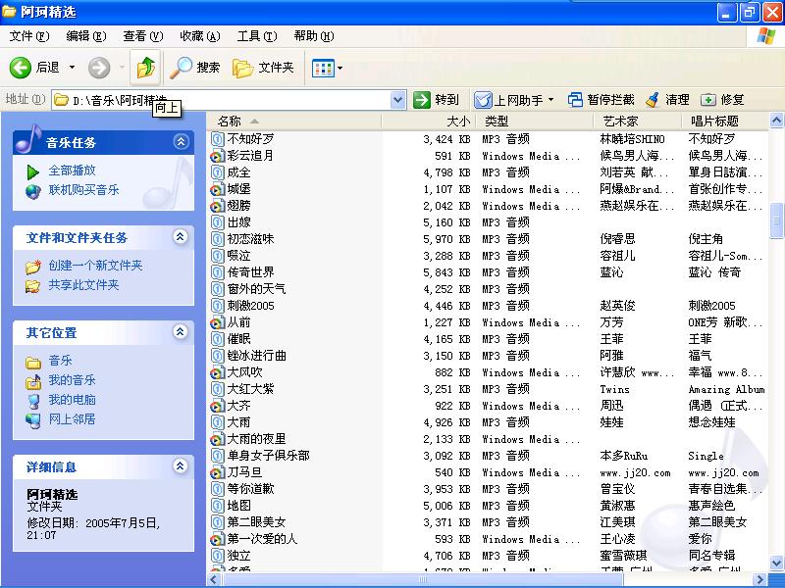Open the Search (搜索) magnifier tool
The image size is (785, 588).
point(182,68)
